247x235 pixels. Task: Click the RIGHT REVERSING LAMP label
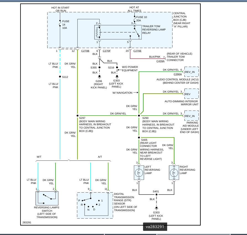[187, 170]
